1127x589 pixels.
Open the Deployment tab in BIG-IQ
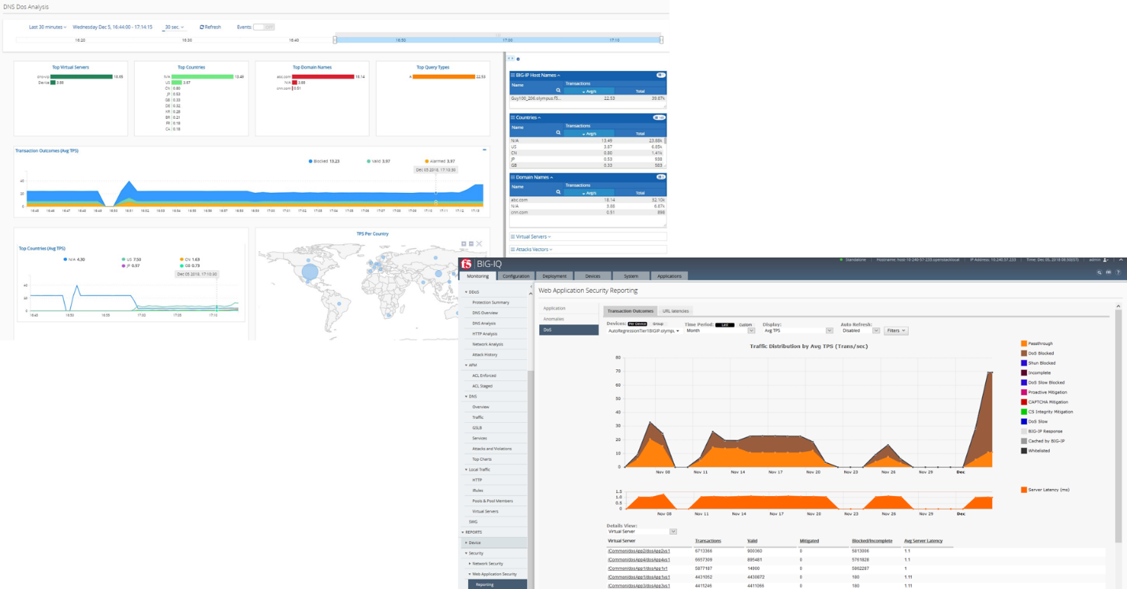(555, 276)
